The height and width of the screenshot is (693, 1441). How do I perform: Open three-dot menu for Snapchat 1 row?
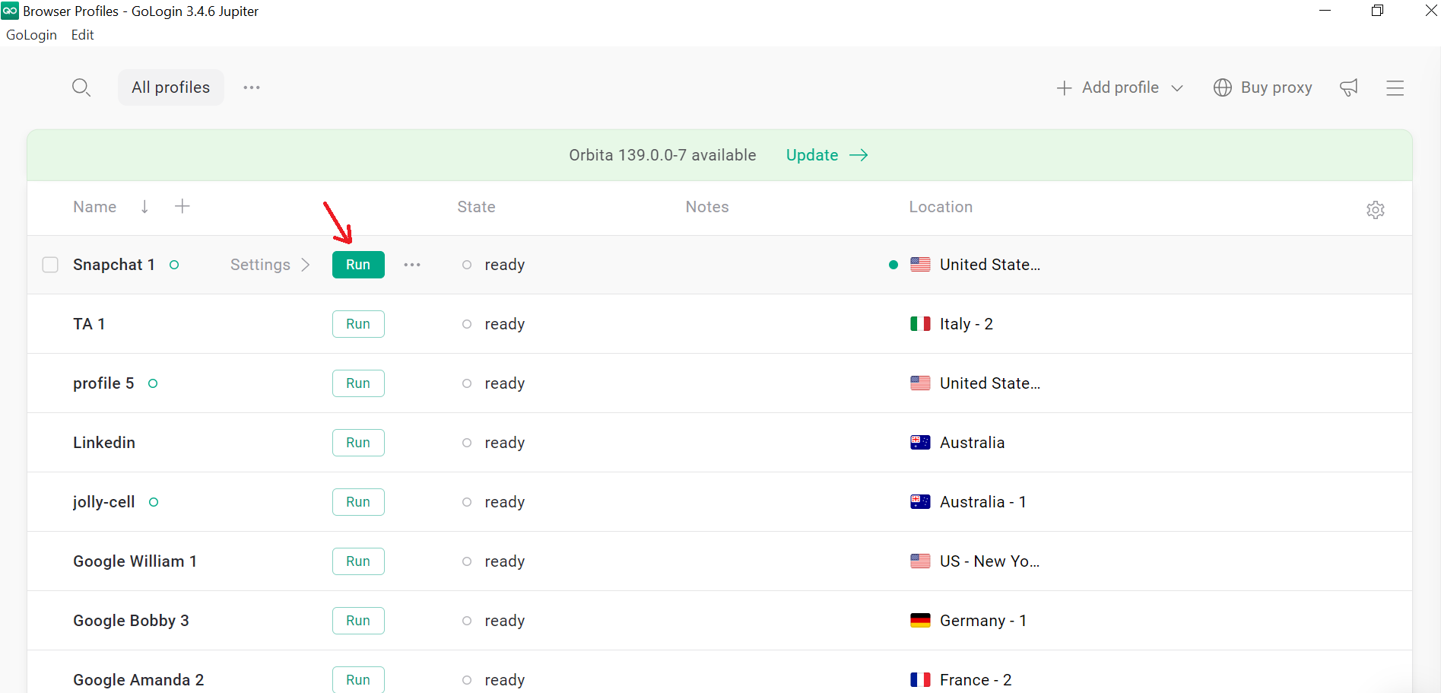(x=412, y=265)
